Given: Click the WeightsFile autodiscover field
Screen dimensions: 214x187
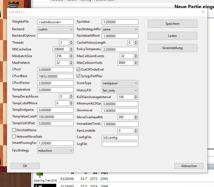Looking at the screenshot, I should point(55,22).
